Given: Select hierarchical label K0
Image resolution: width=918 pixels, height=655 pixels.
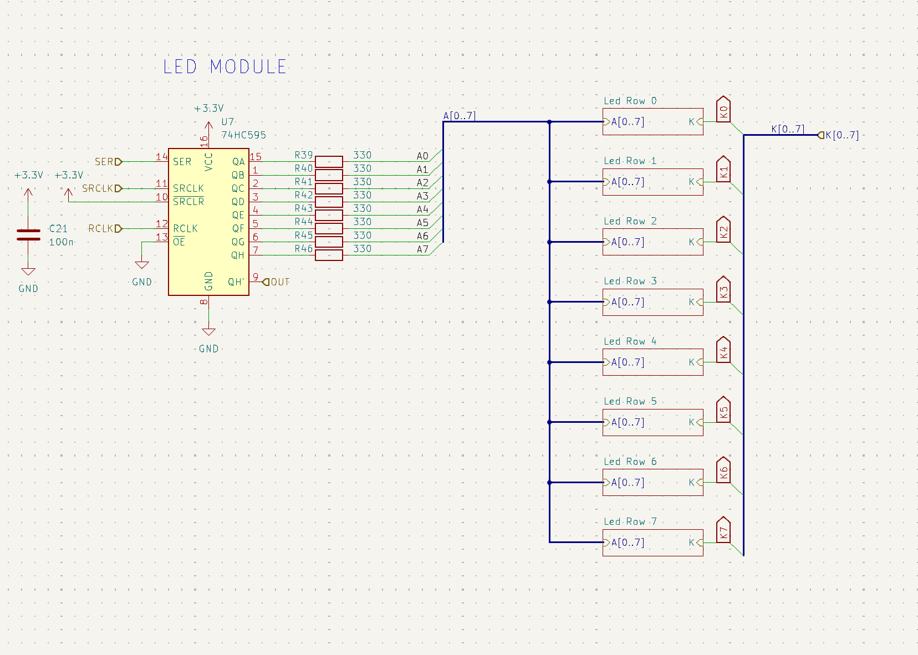Looking at the screenshot, I should coord(723,109).
